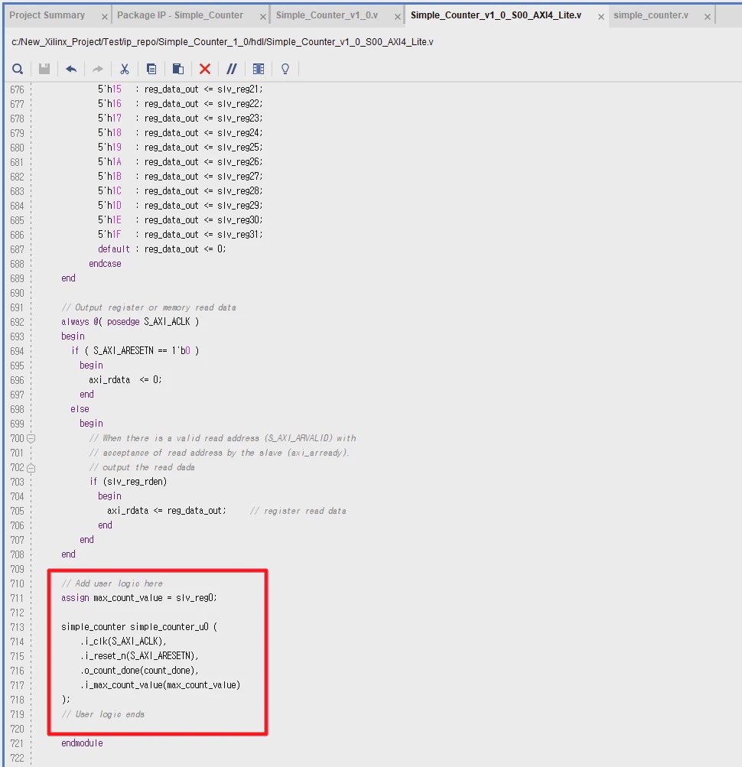Screen dimensions: 742x767
Task: Click the // Add user logic here comment
Action: pos(112,583)
